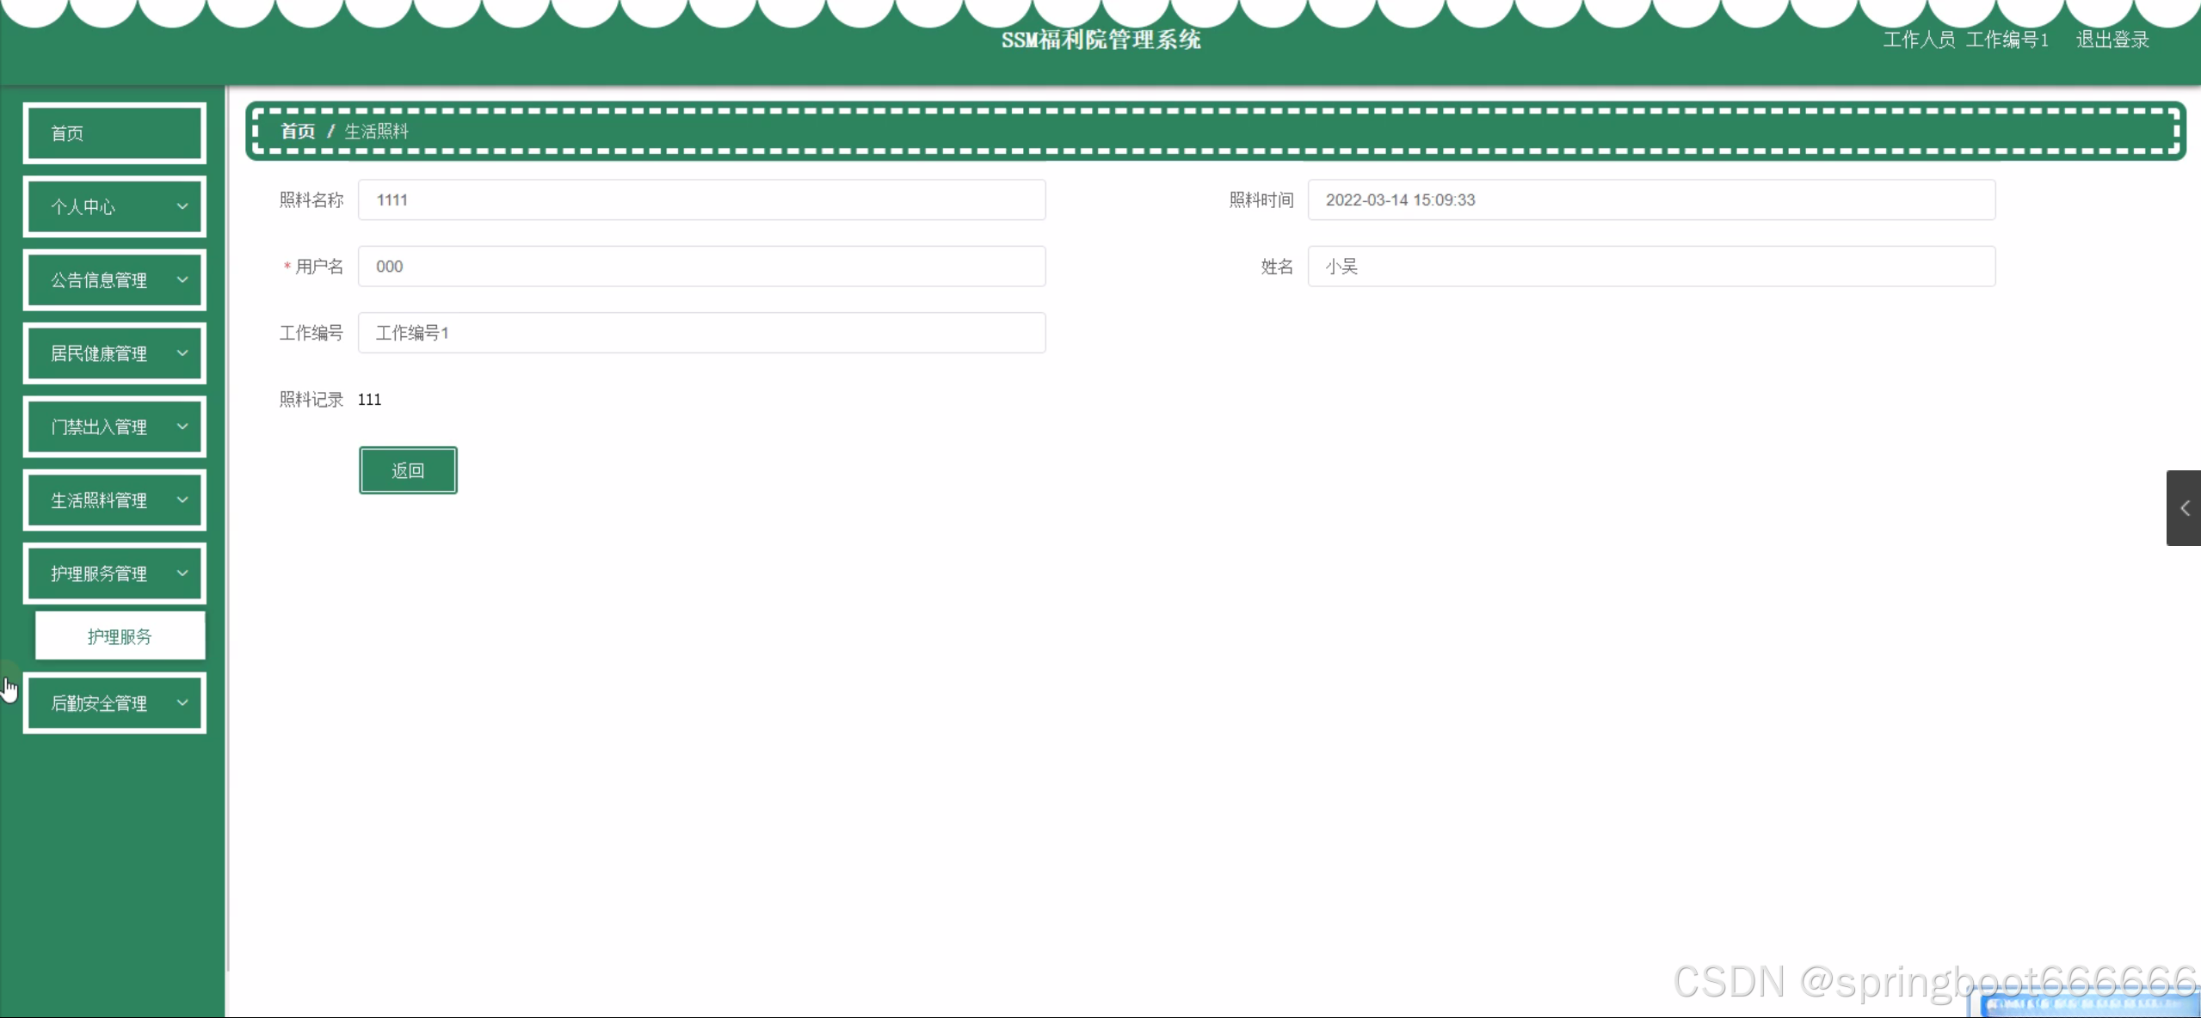Click the 用户名 input field
This screenshot has width=2201, height=1018.
click(702, 267)
